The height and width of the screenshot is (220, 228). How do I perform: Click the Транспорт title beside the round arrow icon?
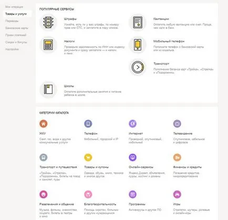[161, 64]
